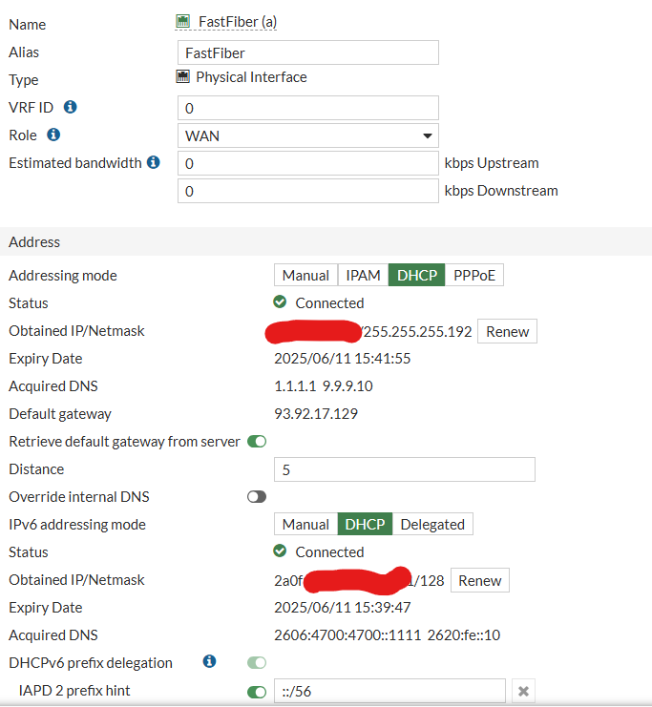The width and height of the screenshot is (652, 707).
Task: Open the Role dropdown showing WAN
Action: tap(307, 135)
